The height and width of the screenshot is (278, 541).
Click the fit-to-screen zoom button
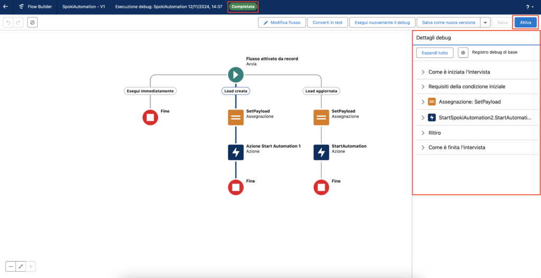click(x=21, y=266)
